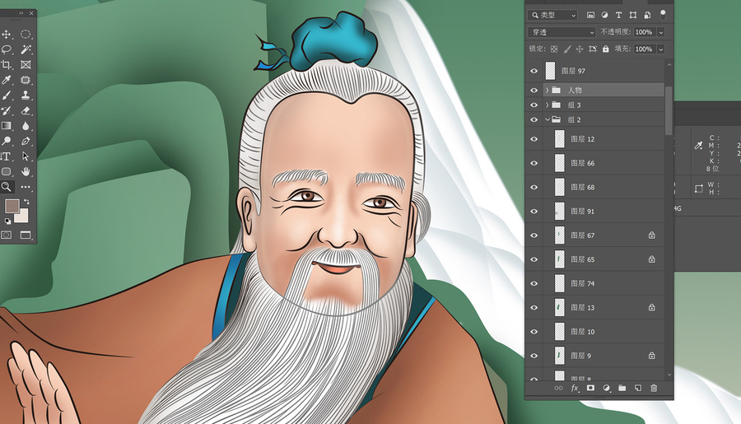The height and width of the screenshot is (424, 741).
Task: Swap foreground and background colors
Action: (26, 202)
